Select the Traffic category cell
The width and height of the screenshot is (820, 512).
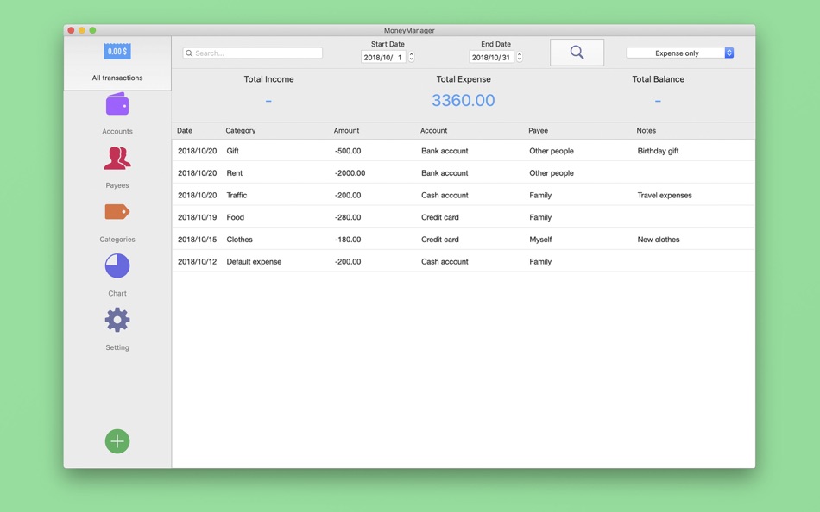pos(237,195)
